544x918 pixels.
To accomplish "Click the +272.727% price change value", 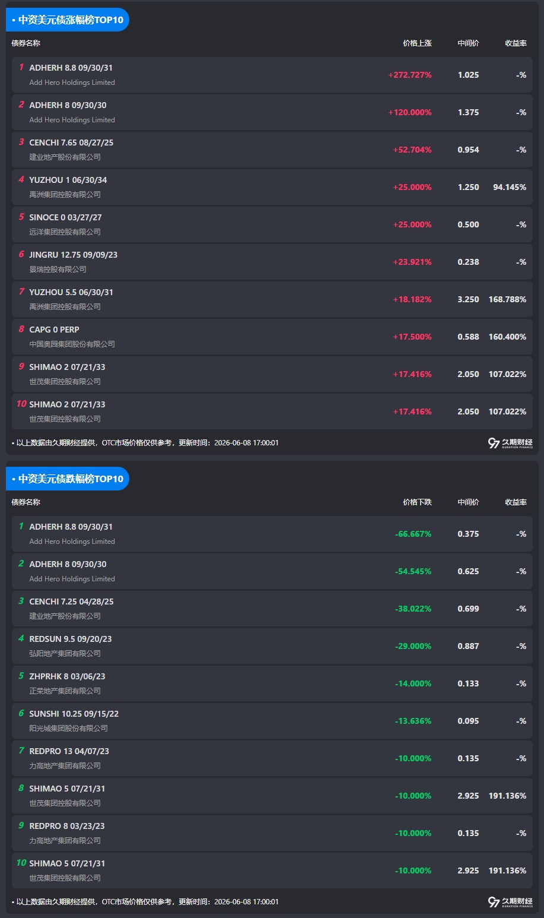I will (410, 75).
